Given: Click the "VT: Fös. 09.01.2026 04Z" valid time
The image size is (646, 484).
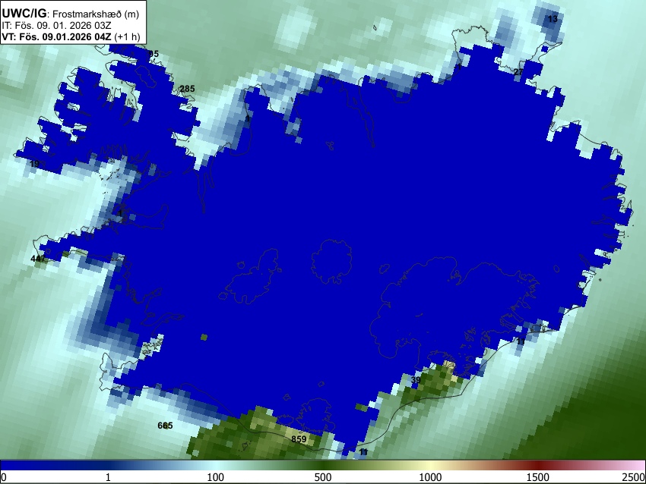Looking at the screenshot, I should click(x=56, y=36).
